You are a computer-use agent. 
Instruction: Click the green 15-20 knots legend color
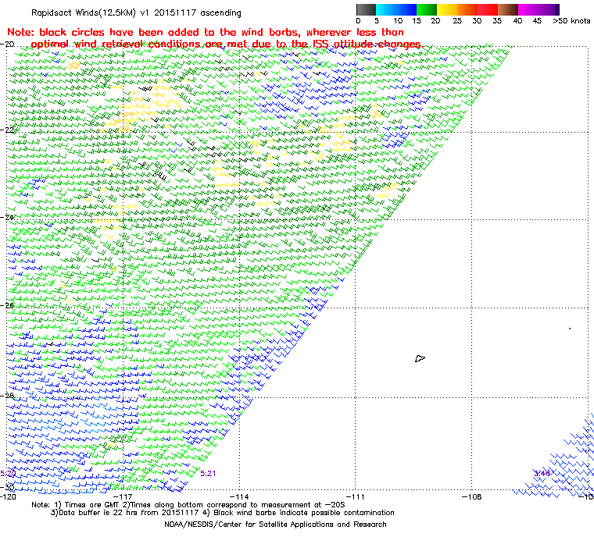tap(427, 9)
